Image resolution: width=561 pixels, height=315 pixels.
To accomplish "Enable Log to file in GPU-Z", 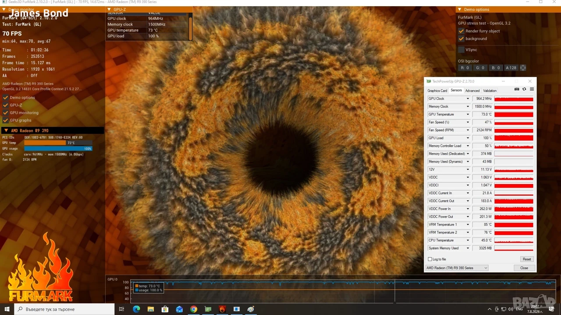I will [430, 259].
